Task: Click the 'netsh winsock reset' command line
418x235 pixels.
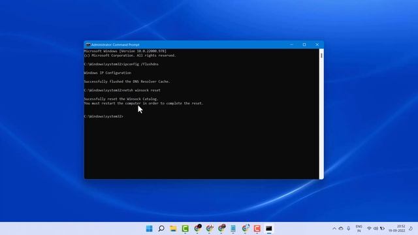Action: (122, 90)
